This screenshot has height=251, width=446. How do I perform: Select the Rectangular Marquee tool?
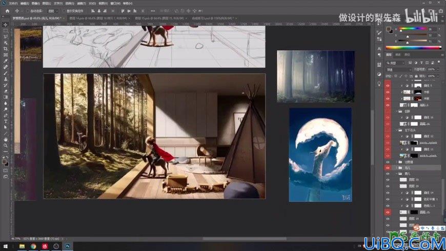pyautogui.click(x=6, y=31)
